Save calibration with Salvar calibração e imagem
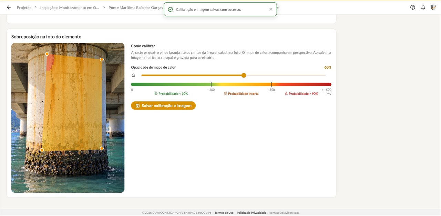 pyautogui.click(x=163, y=106)
